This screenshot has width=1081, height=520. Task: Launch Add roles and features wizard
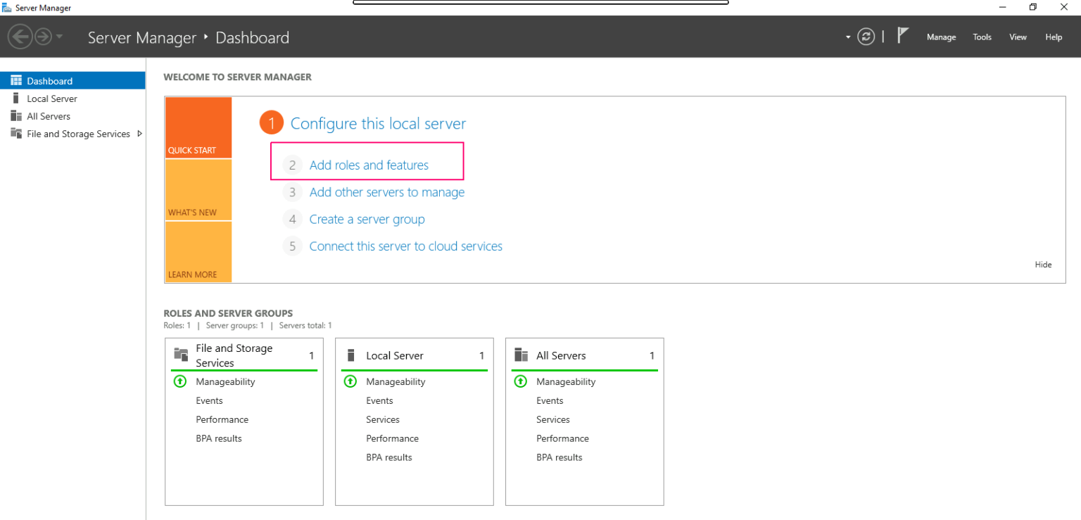point(369,165)
